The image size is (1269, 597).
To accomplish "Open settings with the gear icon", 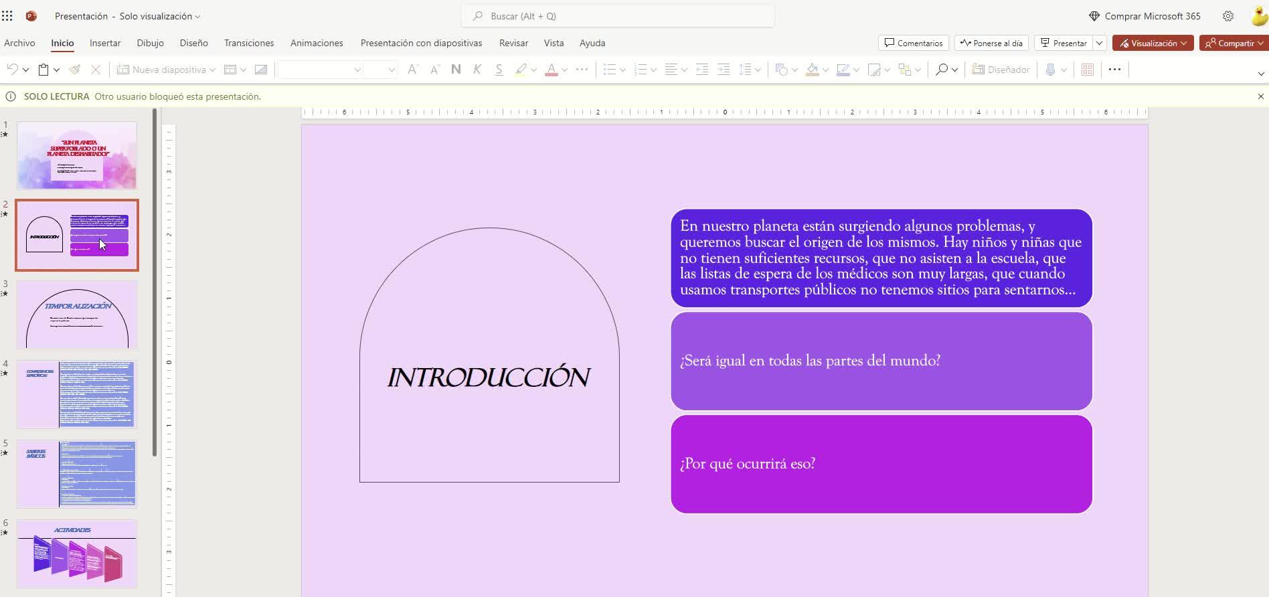I will 1228,16.
